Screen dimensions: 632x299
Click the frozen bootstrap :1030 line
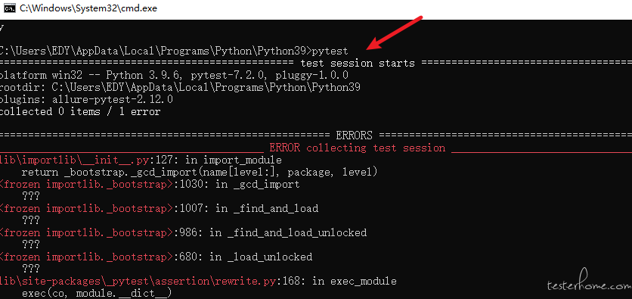click(150, 185)
